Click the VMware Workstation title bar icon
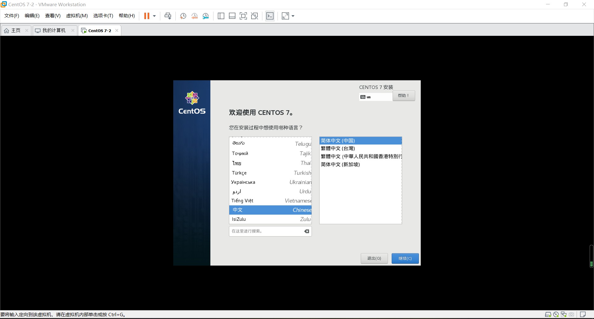 pos(4,4)
